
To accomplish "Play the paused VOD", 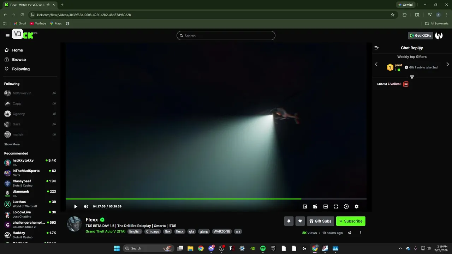I will point(76,206).
